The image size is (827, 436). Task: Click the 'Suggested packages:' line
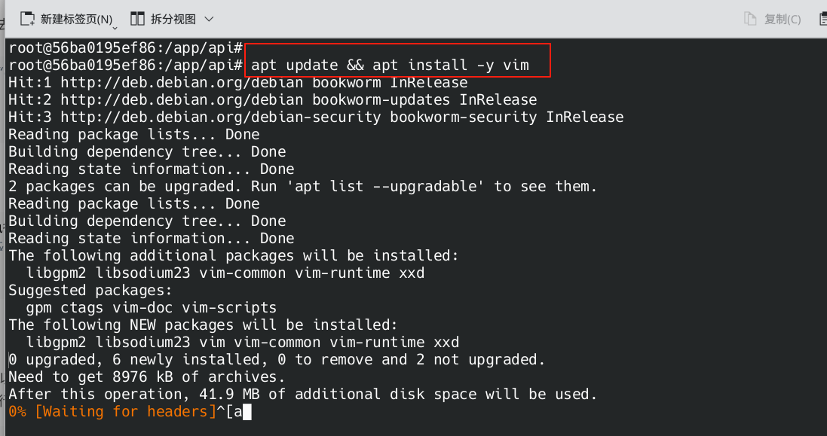point(90,290)
